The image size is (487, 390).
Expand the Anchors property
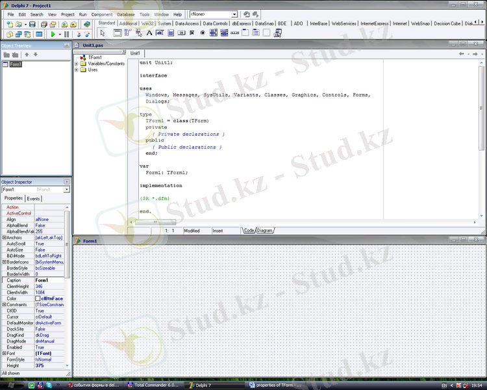(5, 238)
